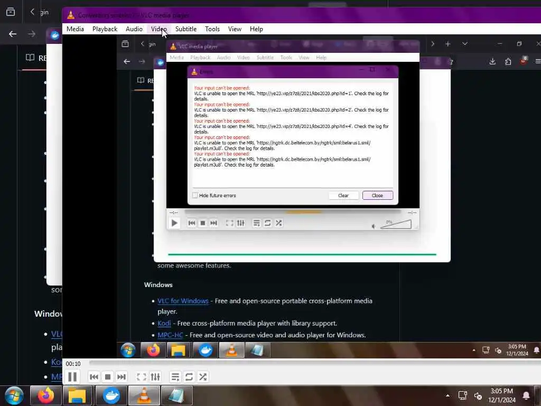Open the Tools menu in outer VLC
Viewport: 541px width, 406px height.
[x=212, y=29]
